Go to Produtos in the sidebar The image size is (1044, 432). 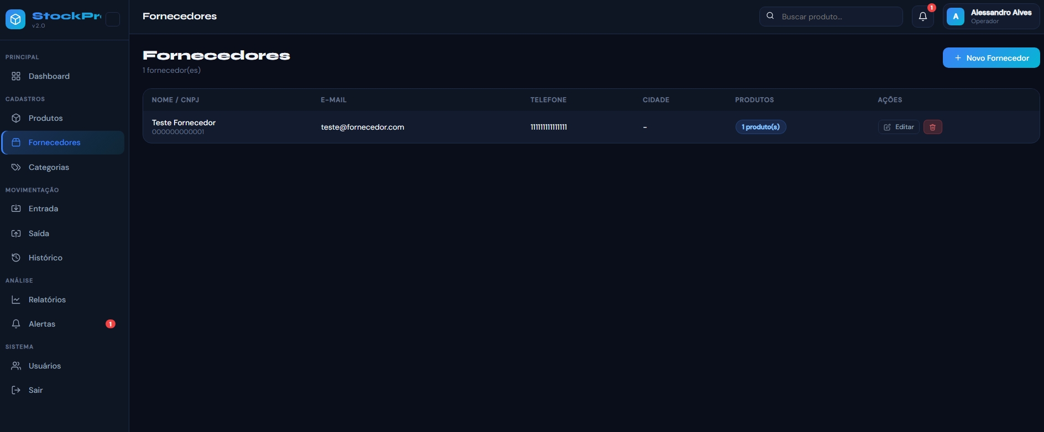pos(45,118)
